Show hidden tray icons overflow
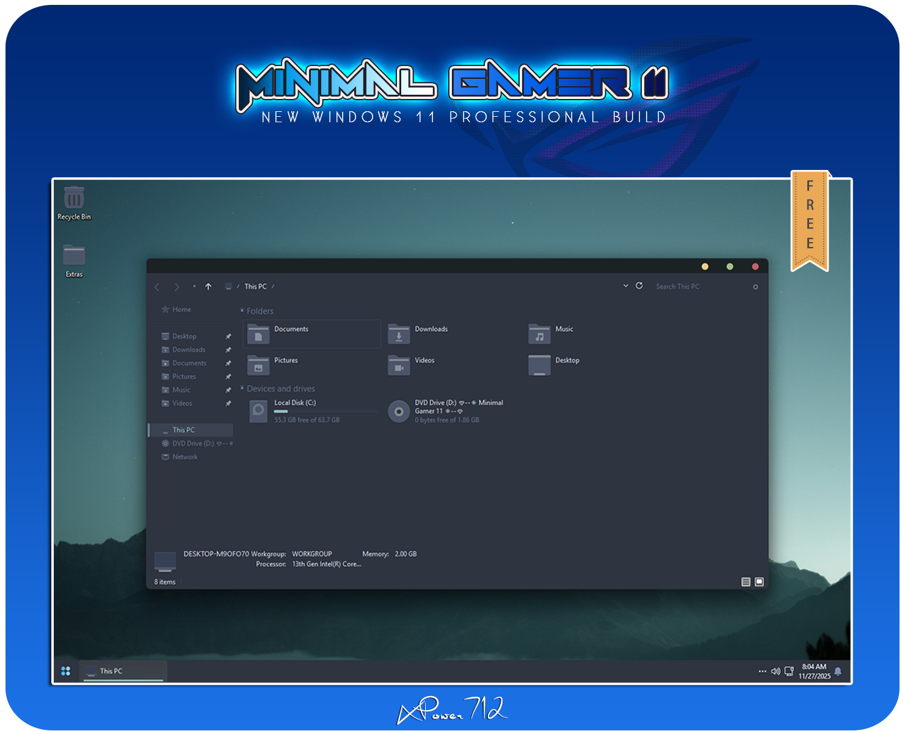Image resolution: width=905 pixels, height=731 pixels. click(762, 671)
